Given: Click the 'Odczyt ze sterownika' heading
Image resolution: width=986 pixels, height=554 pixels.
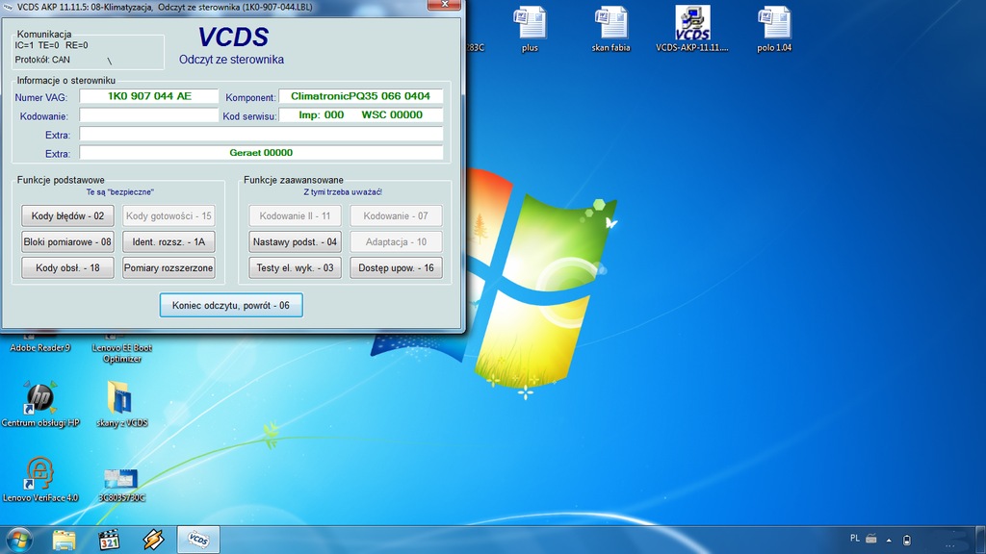Looking at the screenshot, I should (x=231, y=60).
